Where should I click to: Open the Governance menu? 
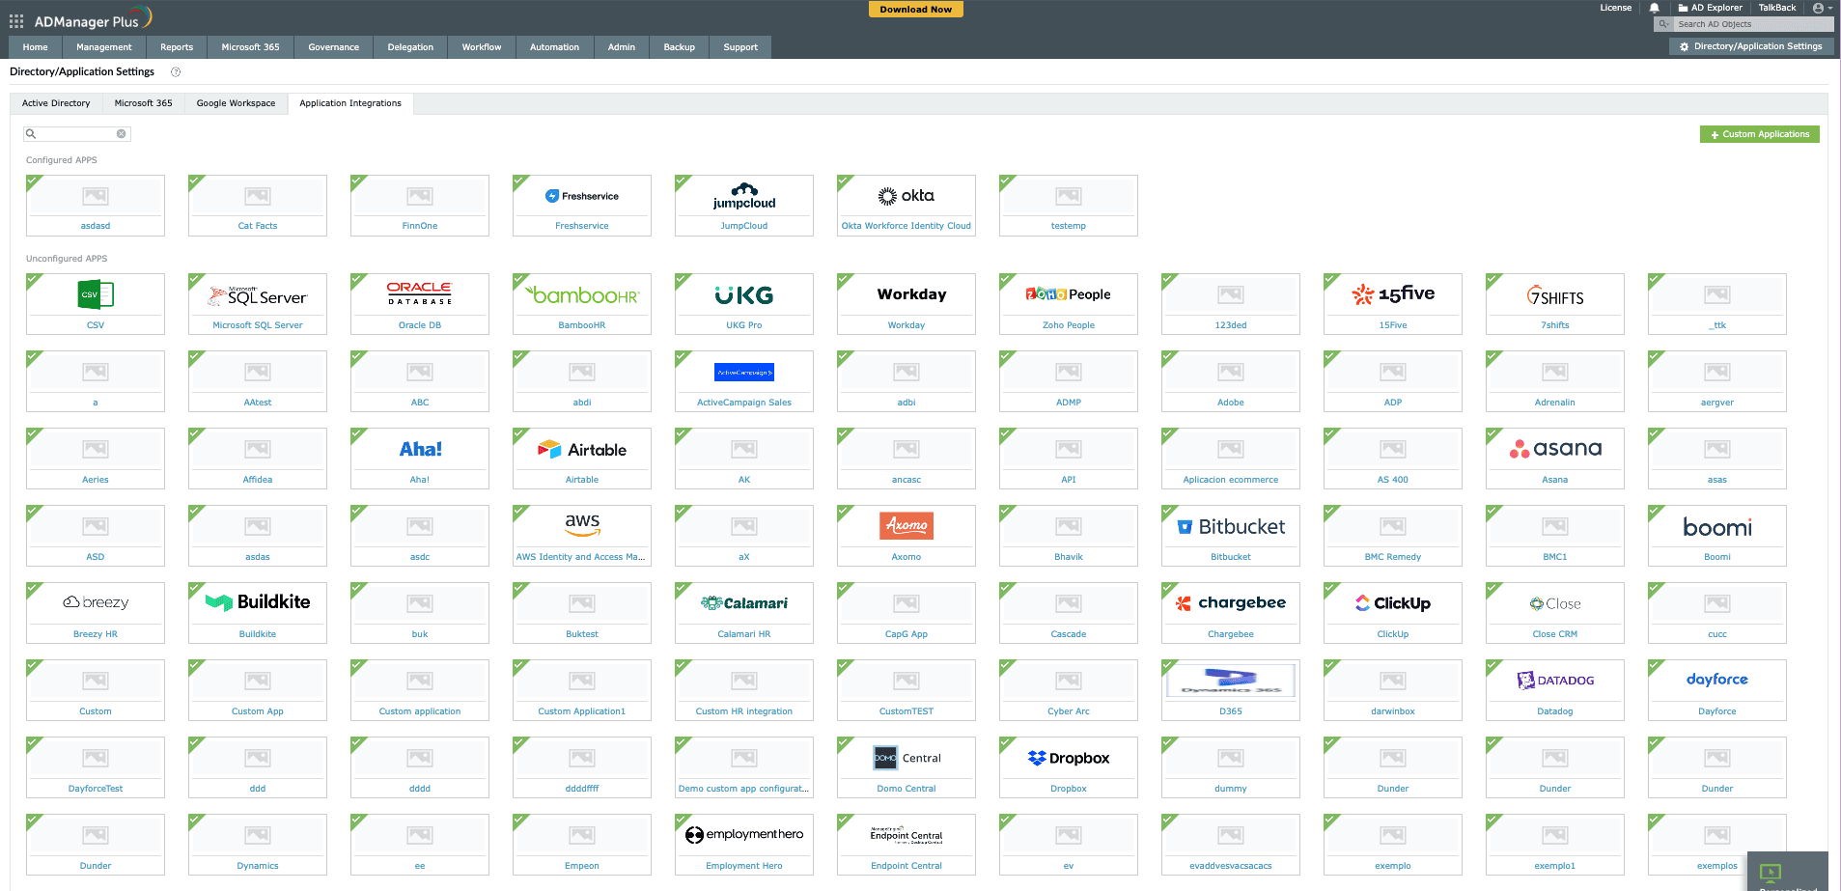(334, 47)
